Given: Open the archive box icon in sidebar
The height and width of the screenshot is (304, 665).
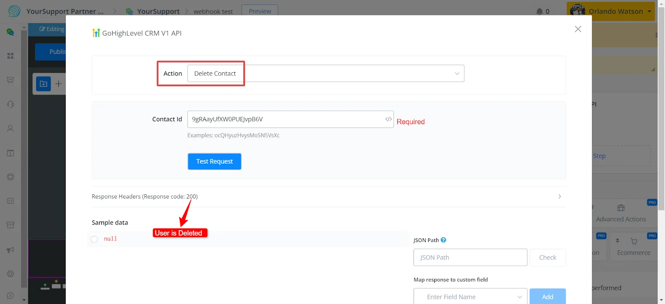Looking at the screenshot, I should 10,225.
